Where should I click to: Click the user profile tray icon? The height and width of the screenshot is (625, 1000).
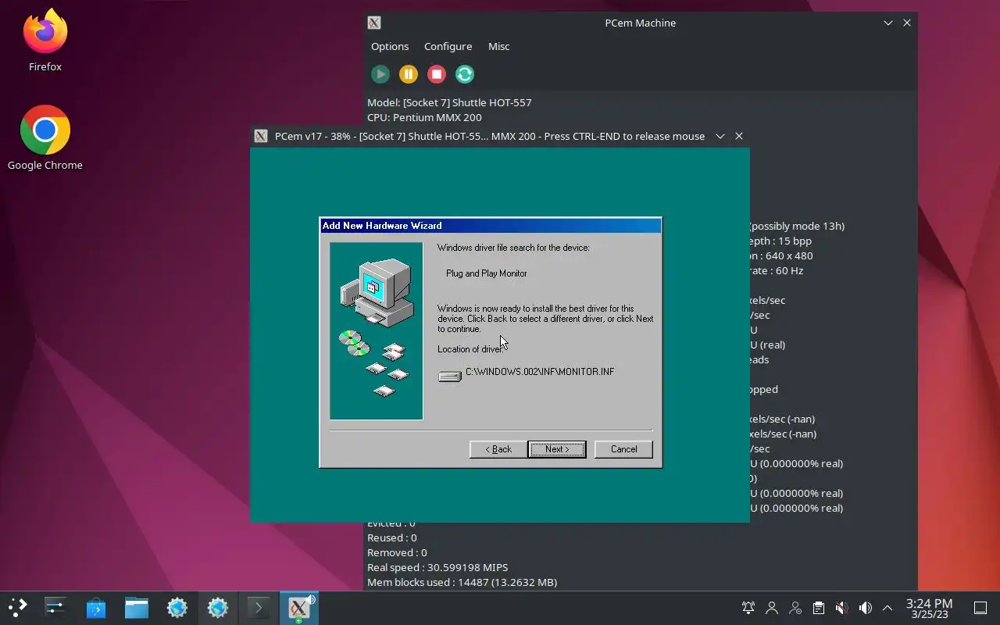(x=772, y=608)
